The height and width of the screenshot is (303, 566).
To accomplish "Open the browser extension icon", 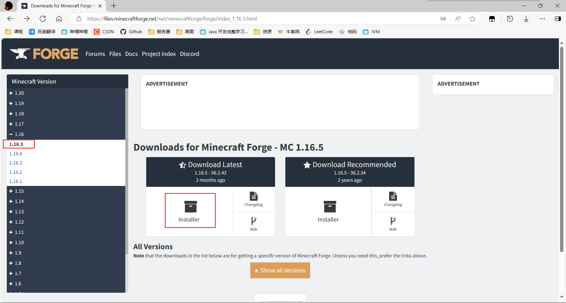I will pos(492,19).
